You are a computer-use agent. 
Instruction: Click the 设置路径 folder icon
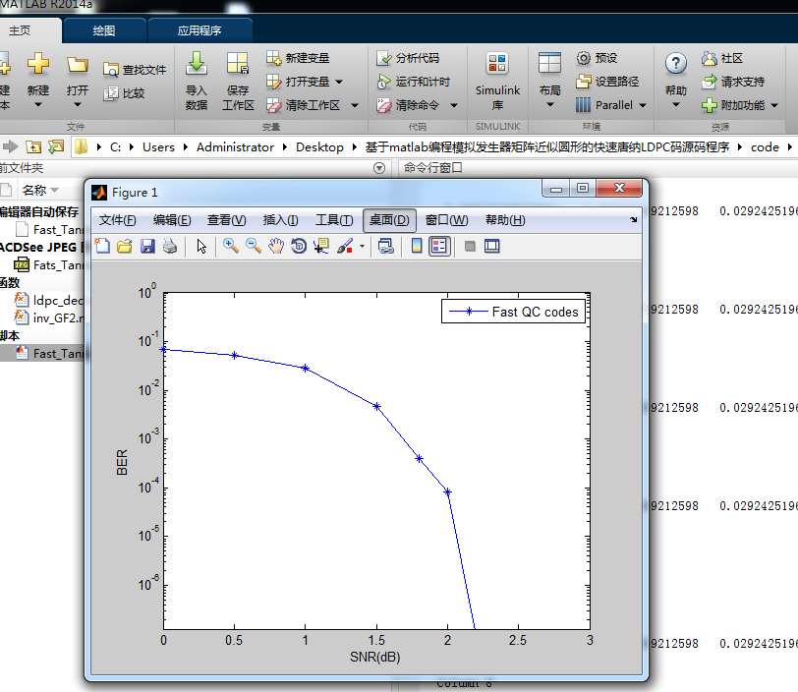coord(583,82)
